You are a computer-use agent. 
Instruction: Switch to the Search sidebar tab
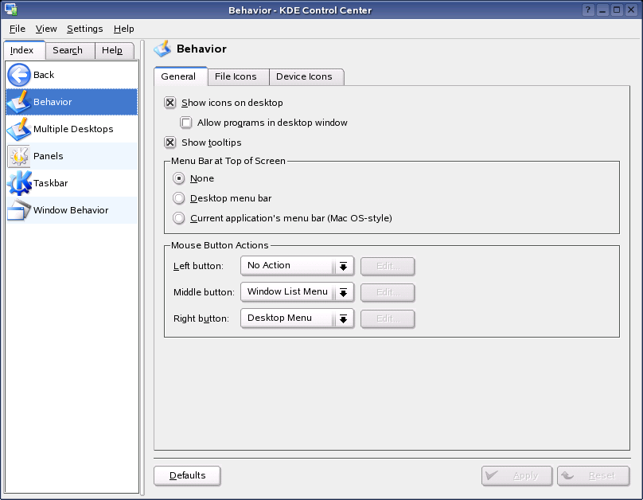point(70,50)
